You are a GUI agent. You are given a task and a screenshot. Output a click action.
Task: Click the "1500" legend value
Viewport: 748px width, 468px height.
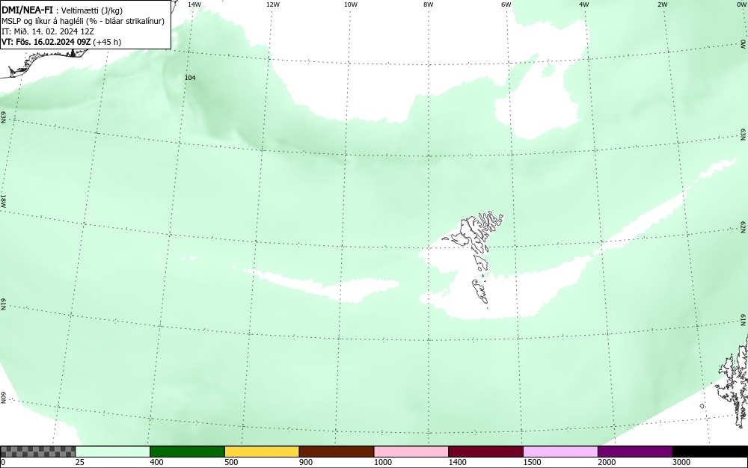(532, 462)
